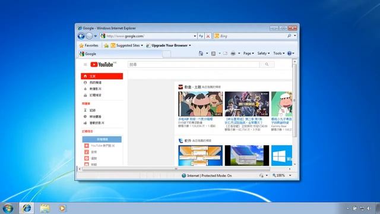
Task: Click the Bing search box
Action: (x=249, y=36)
